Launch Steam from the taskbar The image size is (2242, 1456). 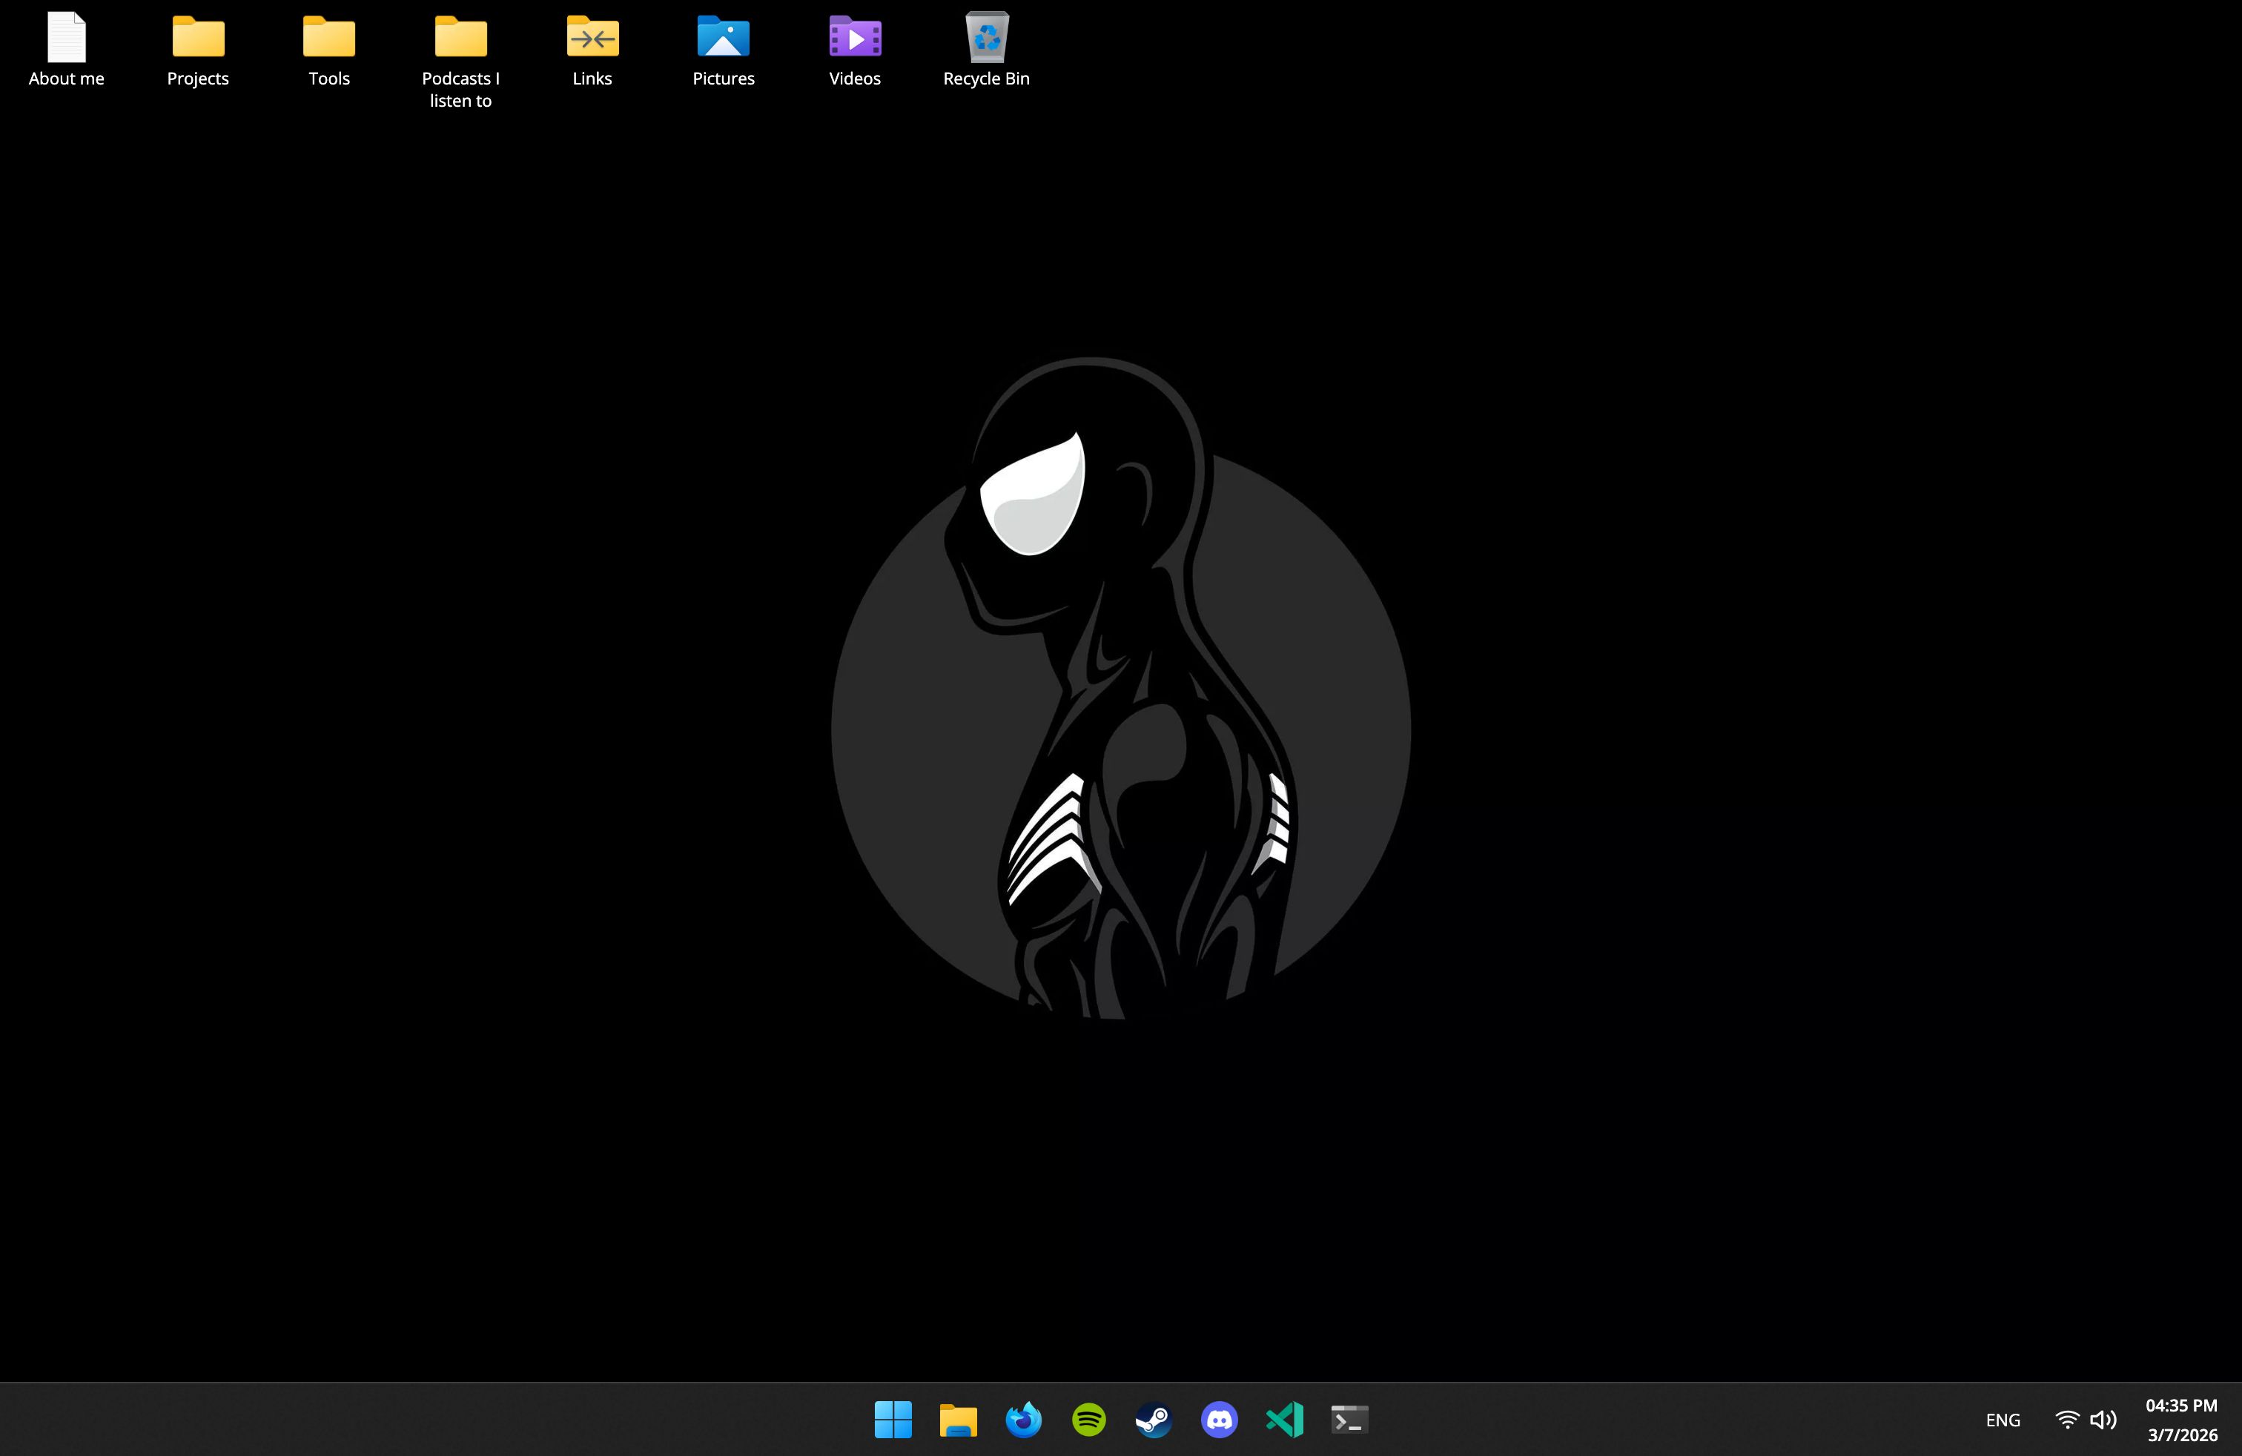point(1154,1419)
